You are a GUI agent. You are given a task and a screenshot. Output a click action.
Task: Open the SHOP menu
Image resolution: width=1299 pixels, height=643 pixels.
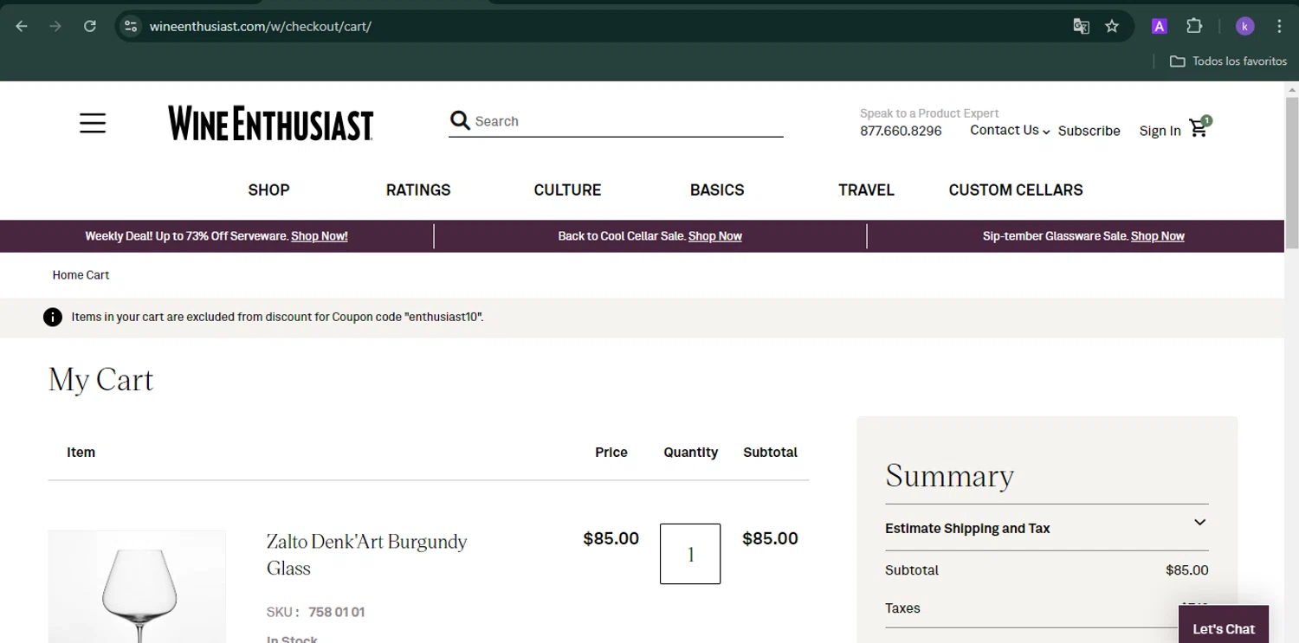(x=268, y=190)
